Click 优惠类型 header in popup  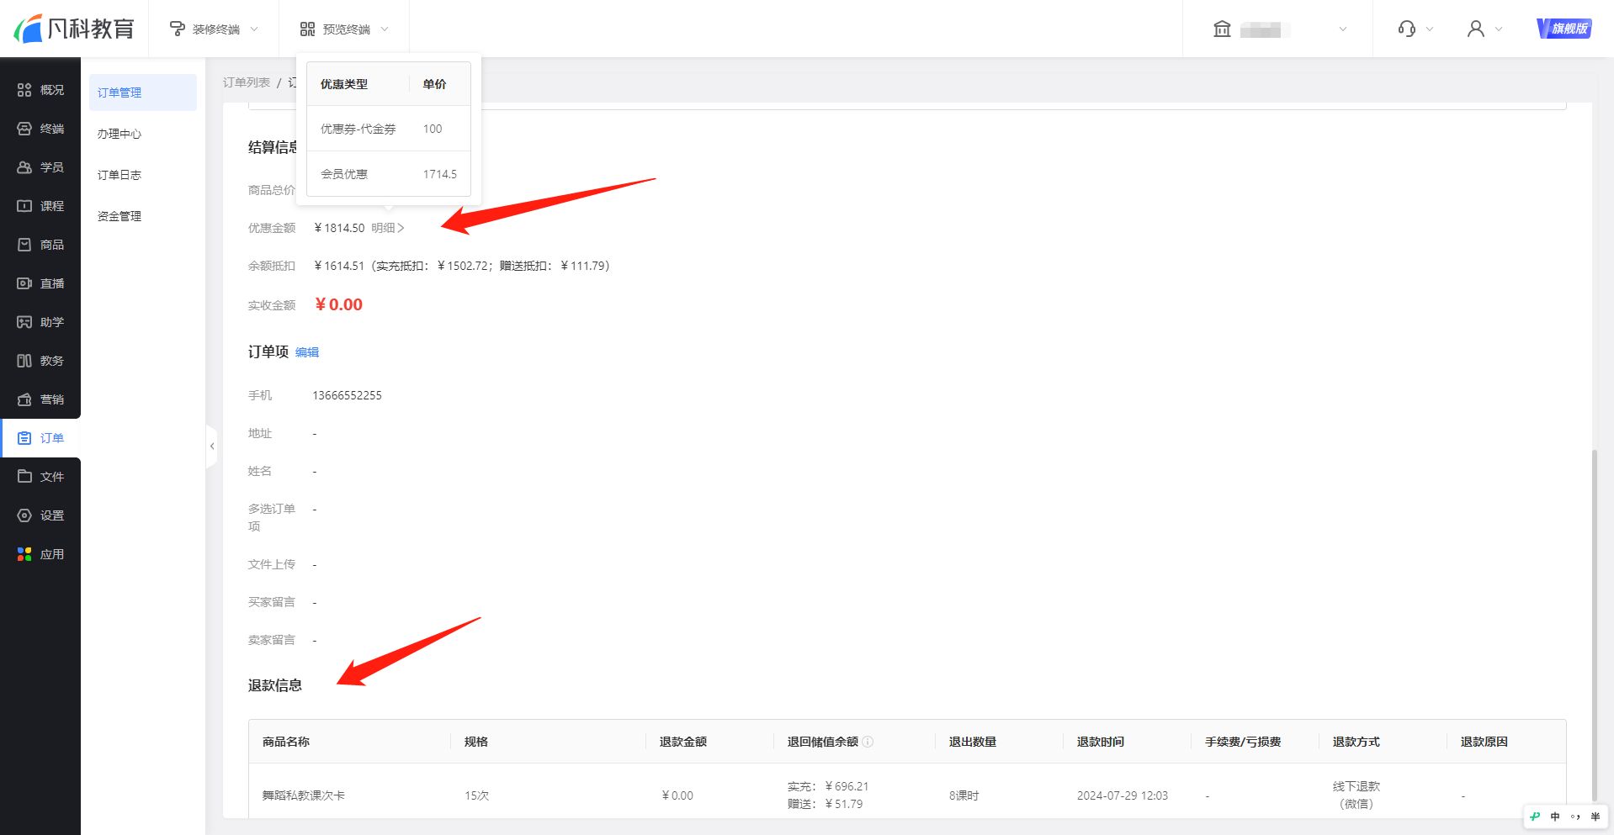pos(344,84)
